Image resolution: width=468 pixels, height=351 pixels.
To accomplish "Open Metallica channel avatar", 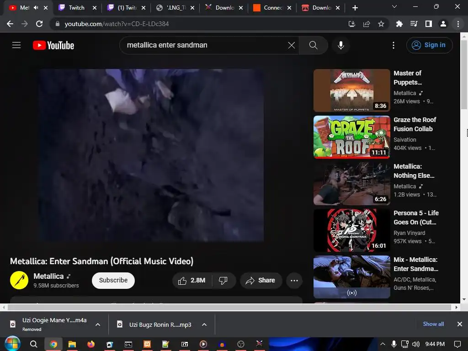I will pyautogui.click(x=19, y=280).
